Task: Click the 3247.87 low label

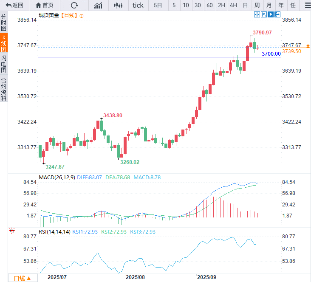Action: [55, 167]
